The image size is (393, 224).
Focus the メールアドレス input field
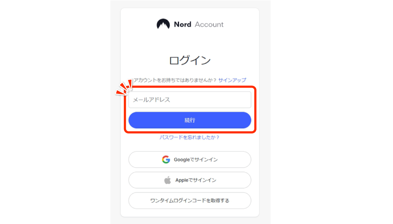click(x=190, y=100)
